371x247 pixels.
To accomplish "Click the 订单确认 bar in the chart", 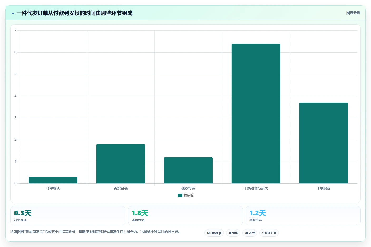I will click(53, 180).
